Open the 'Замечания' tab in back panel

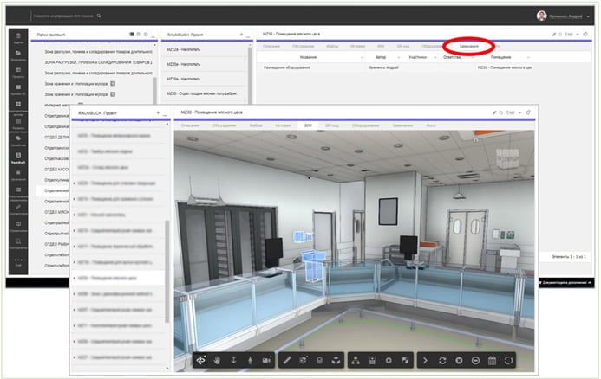click(x=468, y=46)
